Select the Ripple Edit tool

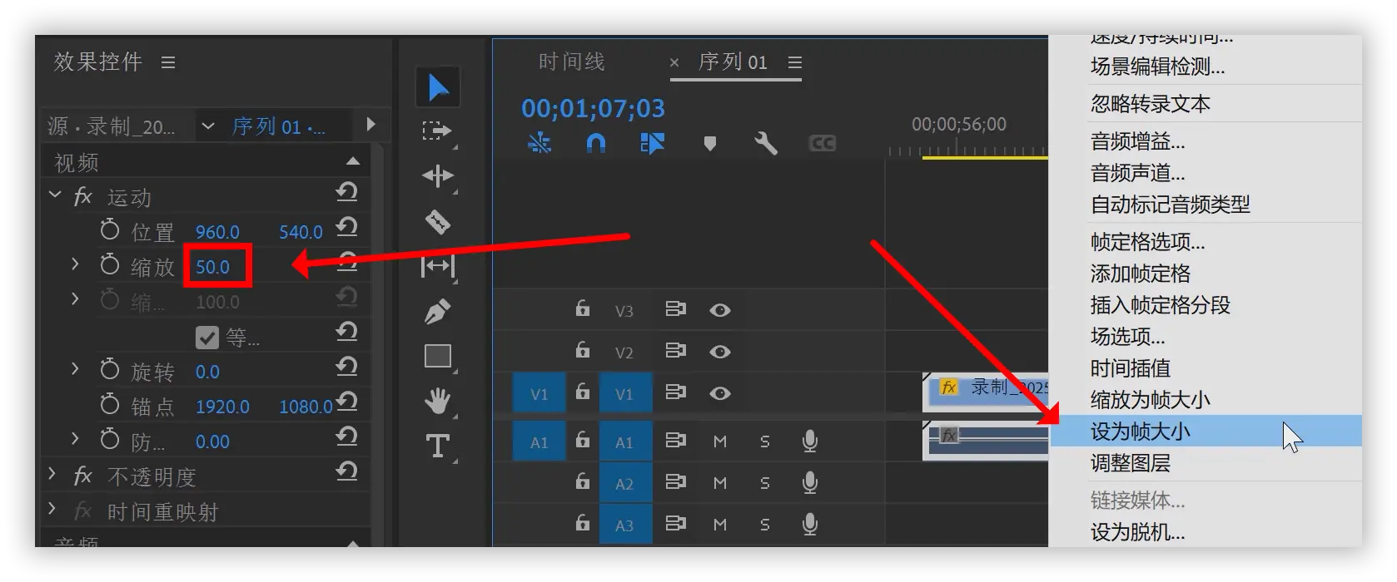tap(438, 175)
